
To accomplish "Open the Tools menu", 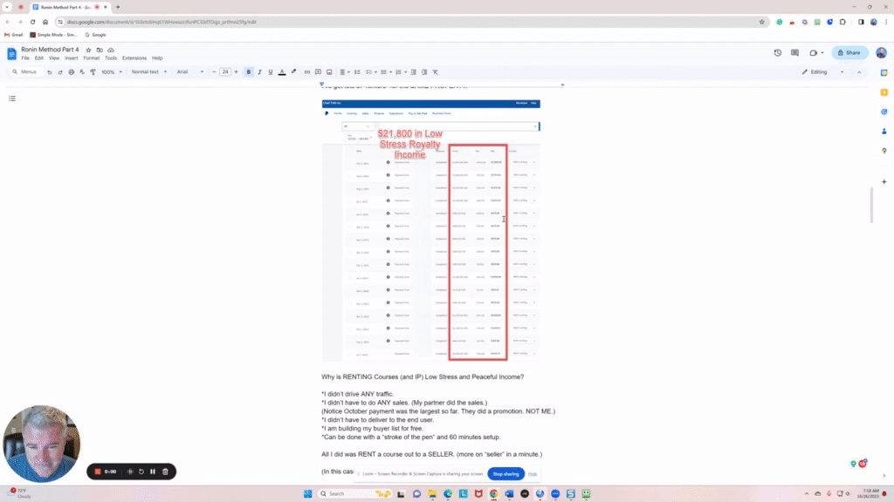I will pos(111,58).
